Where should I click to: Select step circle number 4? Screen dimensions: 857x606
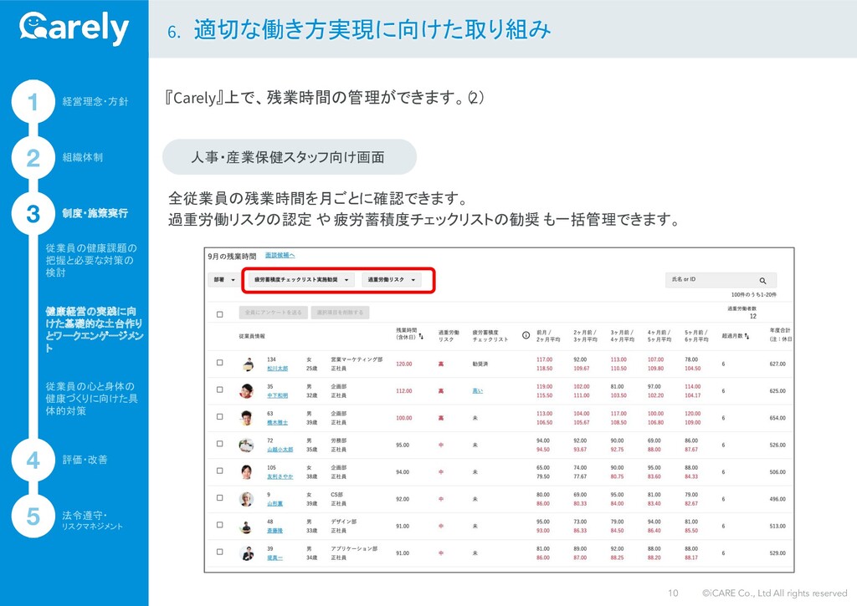[x=33, y=460]
